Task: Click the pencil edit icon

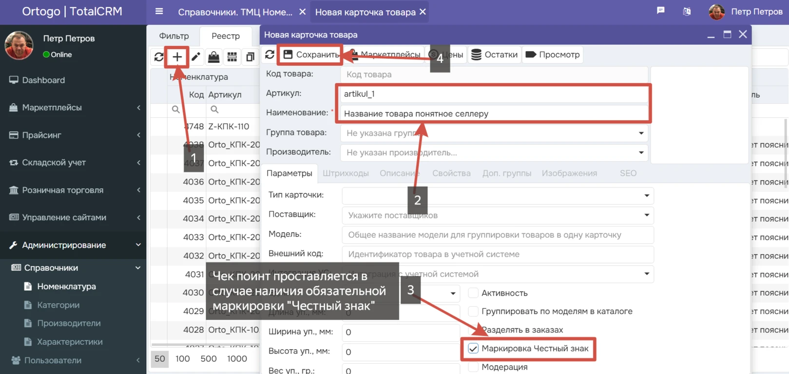Action: (x=196, y=57)
